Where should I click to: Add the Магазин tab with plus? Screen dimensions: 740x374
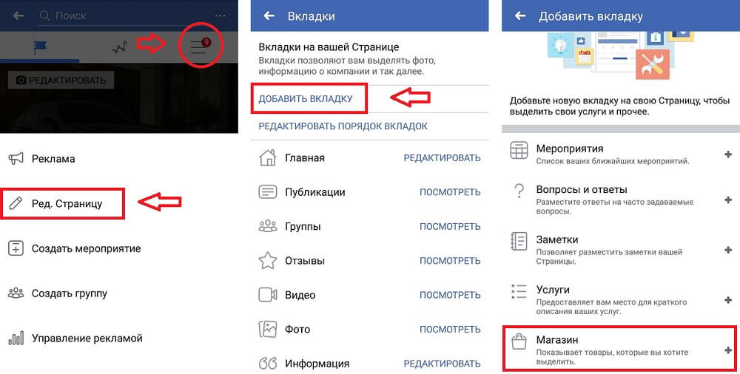pyautogui.click(x=727, y=350)
